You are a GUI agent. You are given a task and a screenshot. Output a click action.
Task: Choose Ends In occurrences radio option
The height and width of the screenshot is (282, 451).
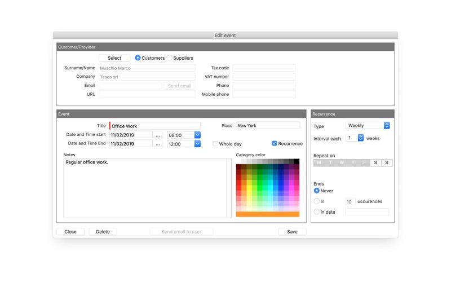pos(317,201)
